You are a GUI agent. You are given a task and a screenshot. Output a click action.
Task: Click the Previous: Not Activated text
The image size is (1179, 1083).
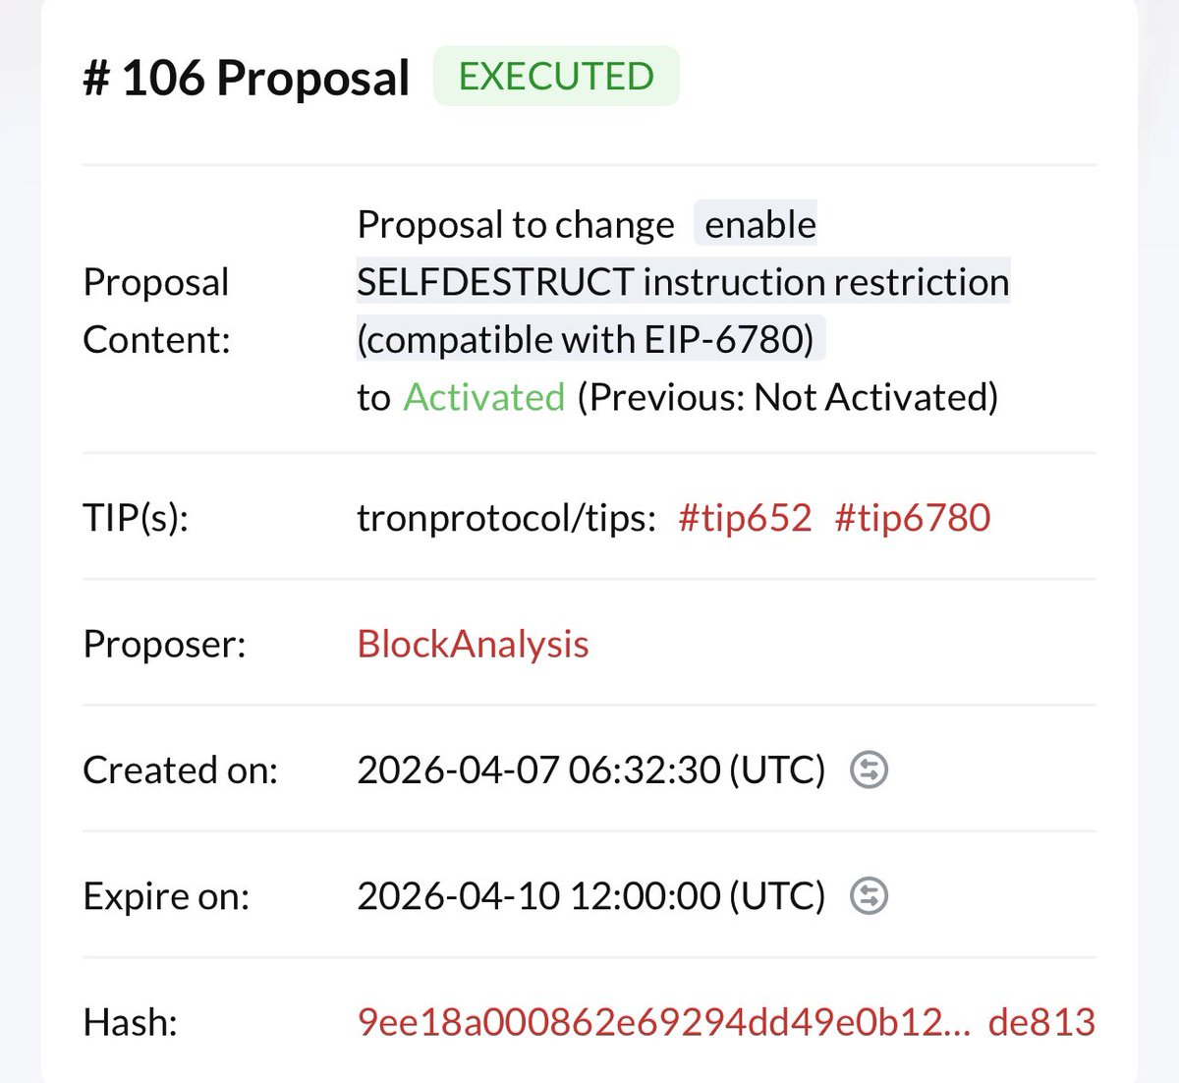788,397
